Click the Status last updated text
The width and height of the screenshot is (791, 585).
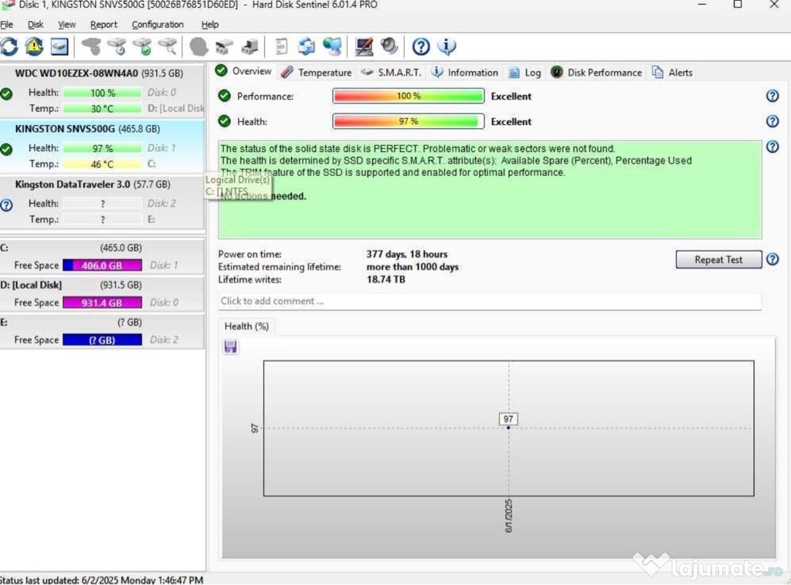point(101,580)
